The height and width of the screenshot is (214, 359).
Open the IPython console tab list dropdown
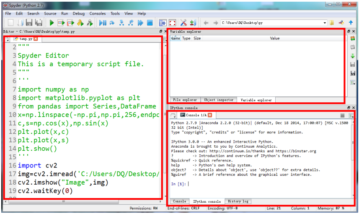pyautogui.click(x=173, y=115)
